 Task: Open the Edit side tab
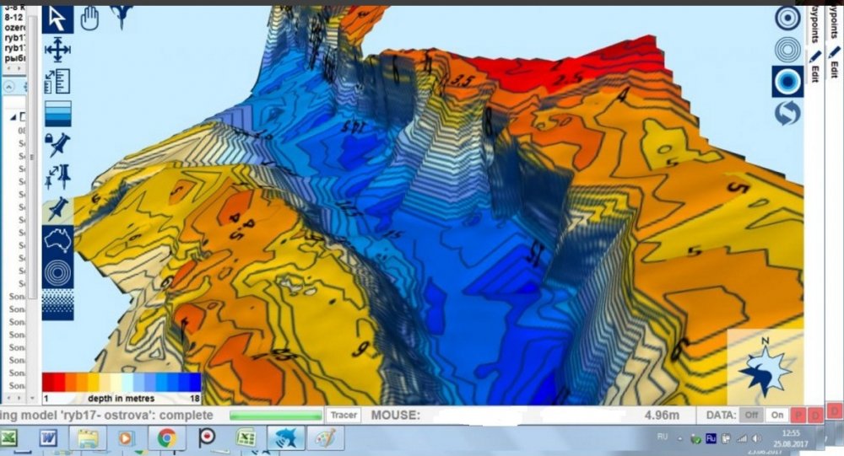815,66
